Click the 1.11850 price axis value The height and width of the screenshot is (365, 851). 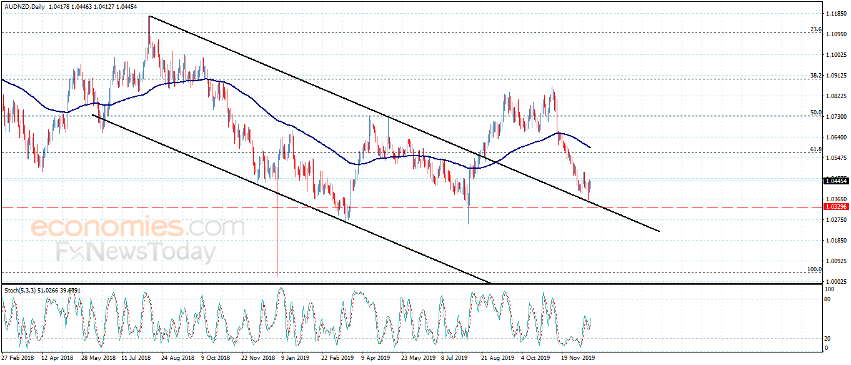836,13
